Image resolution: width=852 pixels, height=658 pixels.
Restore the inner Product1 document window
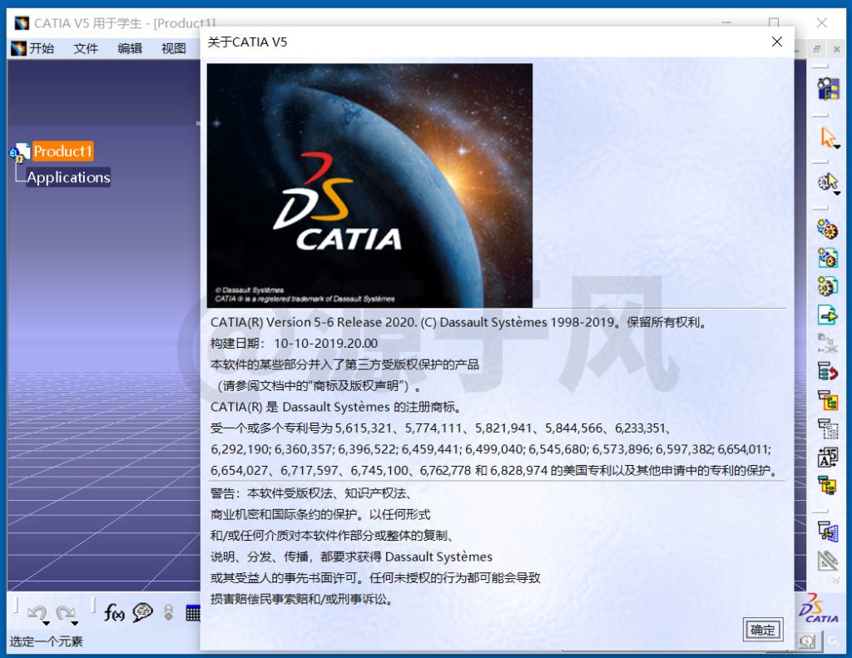(x=817, y=49)
